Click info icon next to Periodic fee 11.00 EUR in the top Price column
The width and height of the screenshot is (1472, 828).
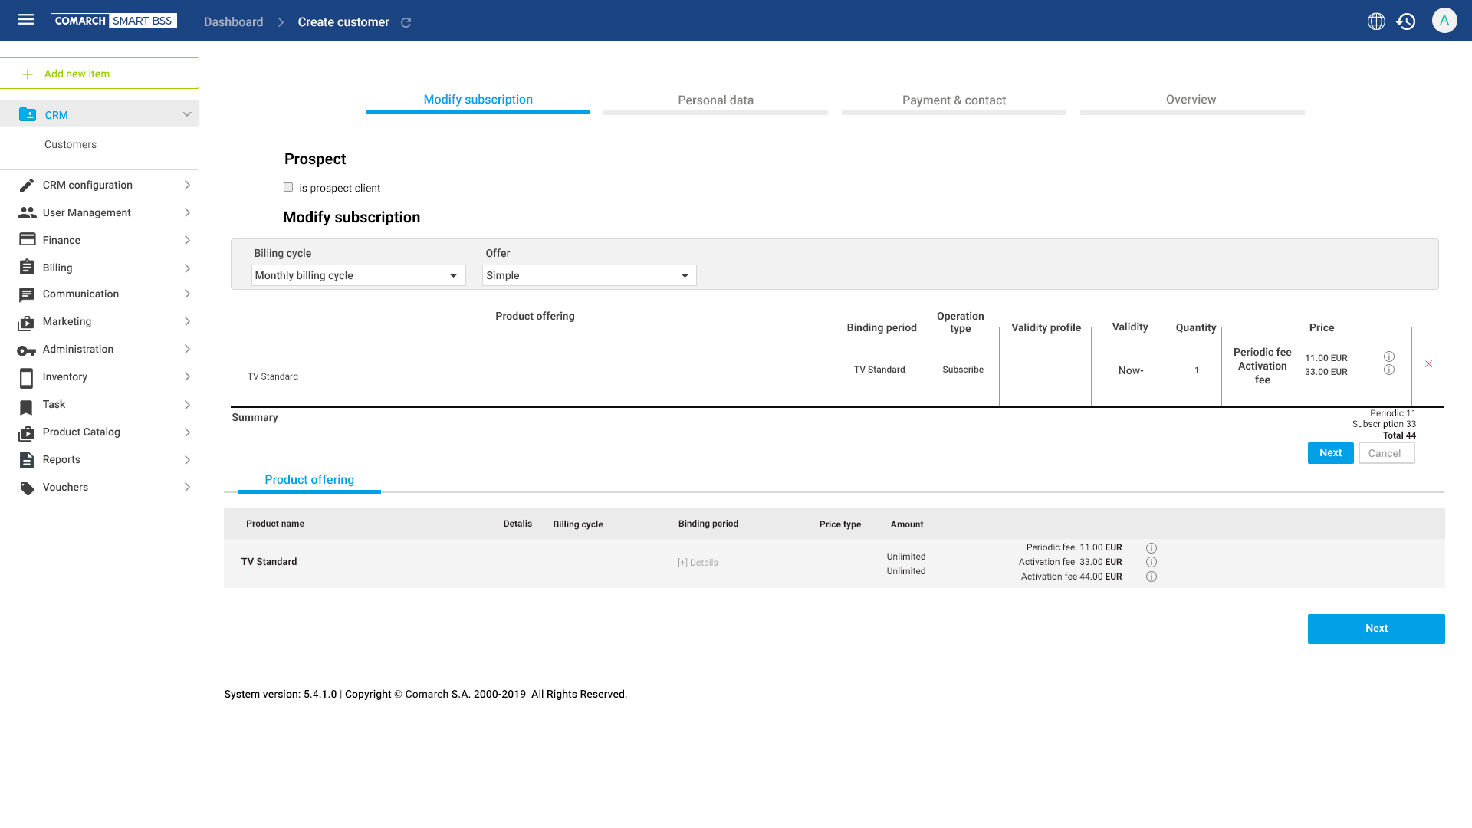[x=1388, y=356]
